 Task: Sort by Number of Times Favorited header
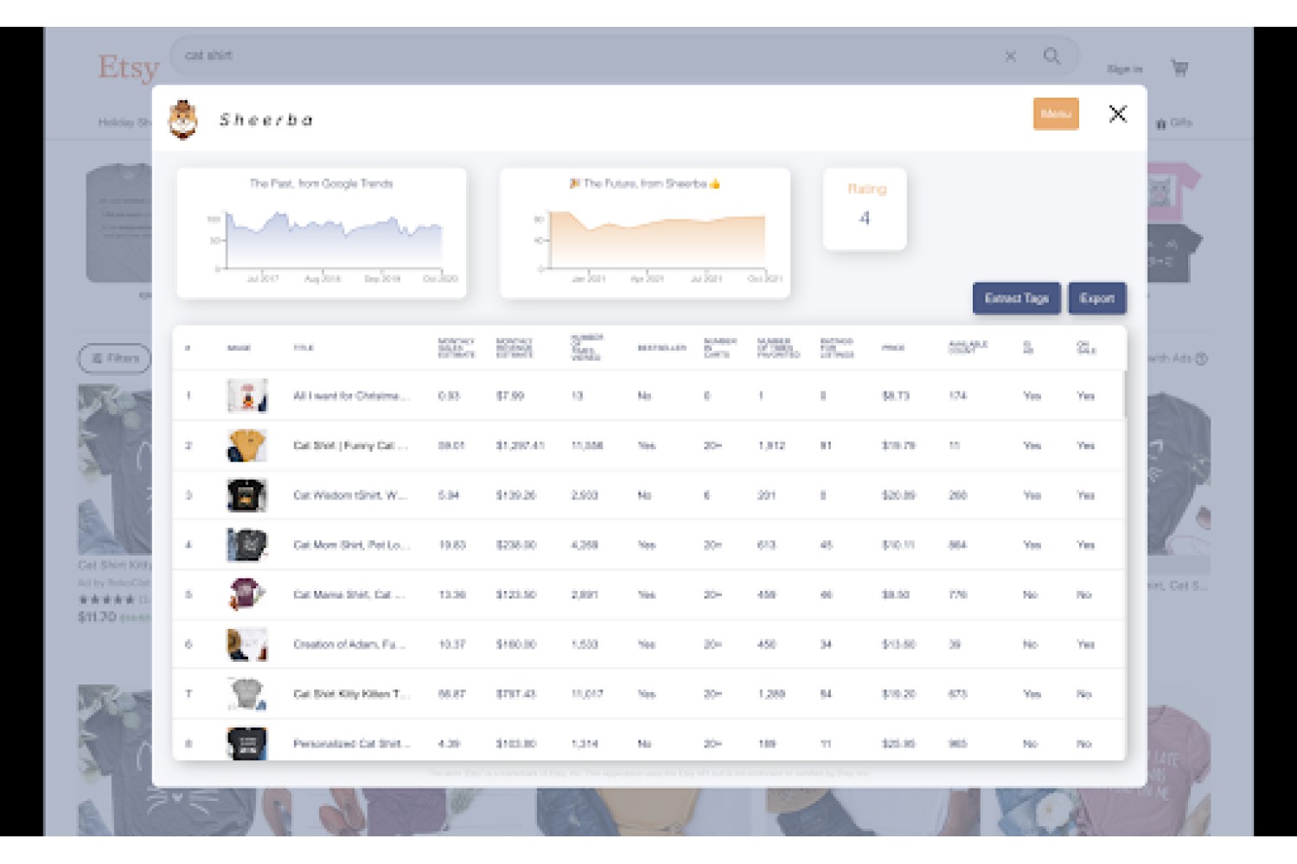(x=778, y=347)
